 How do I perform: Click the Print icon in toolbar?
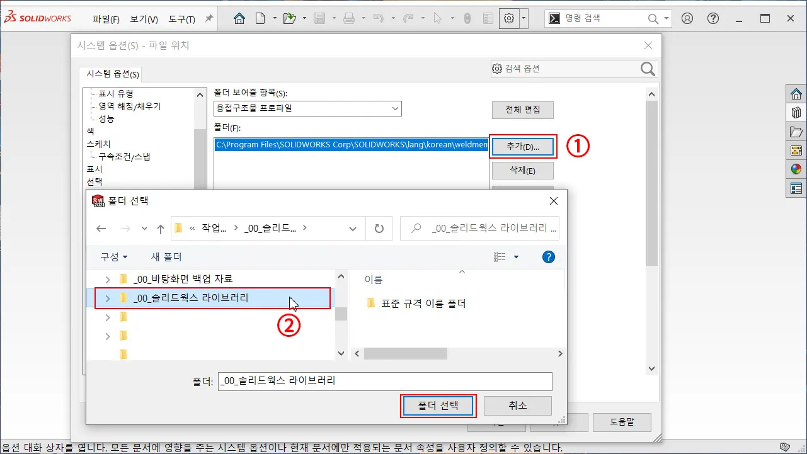pos(349,18)
